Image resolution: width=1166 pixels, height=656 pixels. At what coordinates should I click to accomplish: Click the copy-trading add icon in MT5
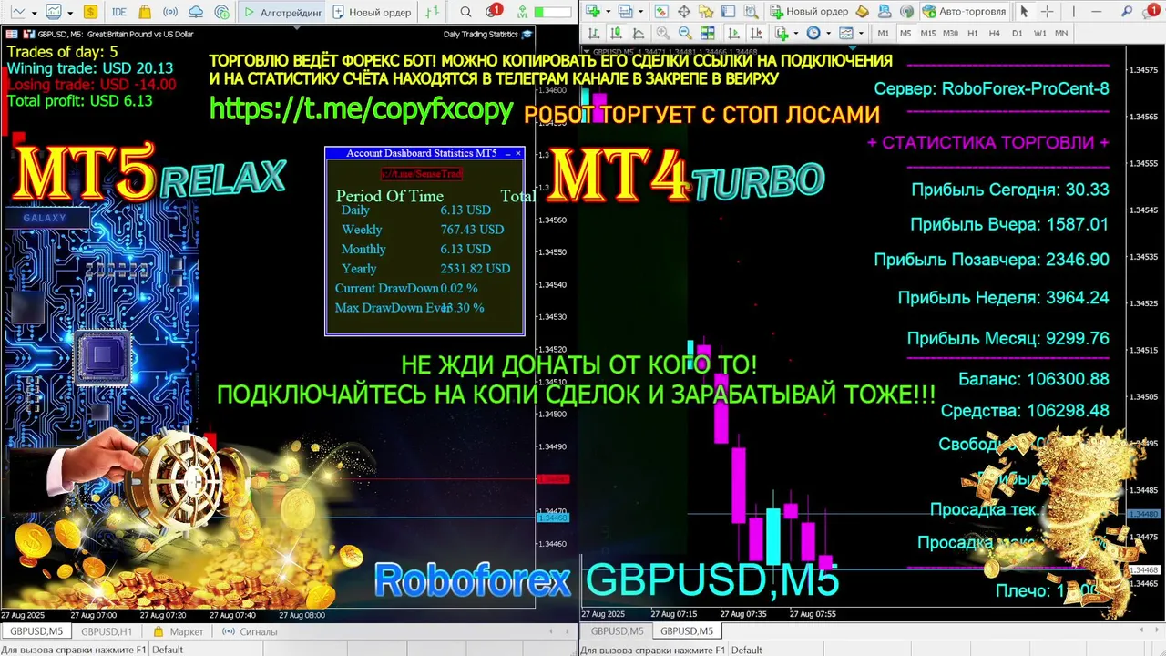tap(222, 12)
